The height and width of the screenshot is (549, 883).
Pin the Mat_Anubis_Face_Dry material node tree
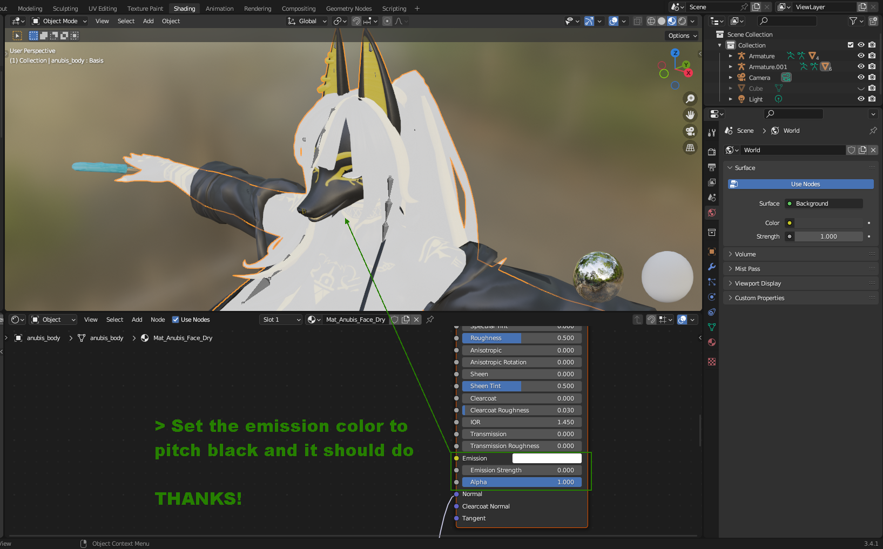(x=430, y=320)
